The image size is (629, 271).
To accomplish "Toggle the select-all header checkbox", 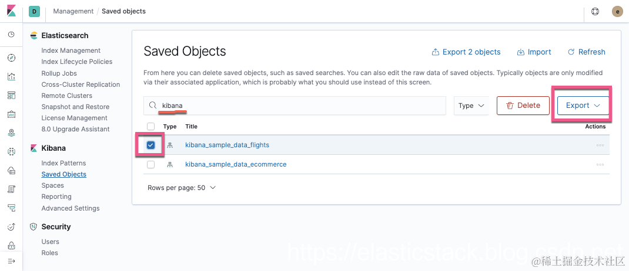I will click(x=151, y=127).
